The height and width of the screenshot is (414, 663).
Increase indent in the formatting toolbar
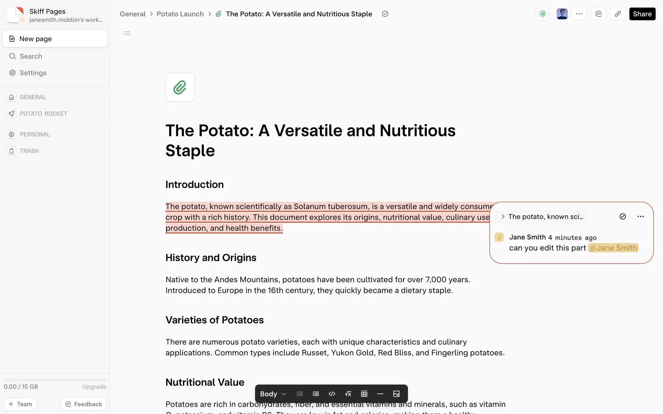click(316, 394)
